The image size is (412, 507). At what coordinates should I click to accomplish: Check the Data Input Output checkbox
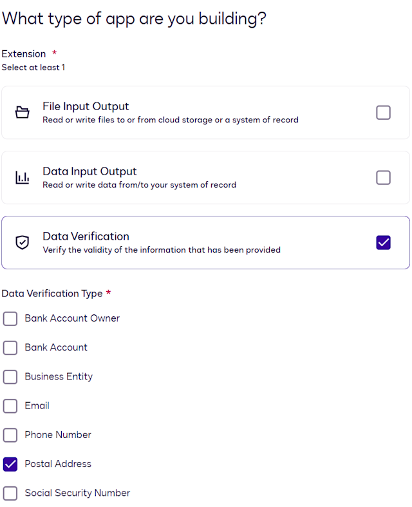[x=383, y=178]
